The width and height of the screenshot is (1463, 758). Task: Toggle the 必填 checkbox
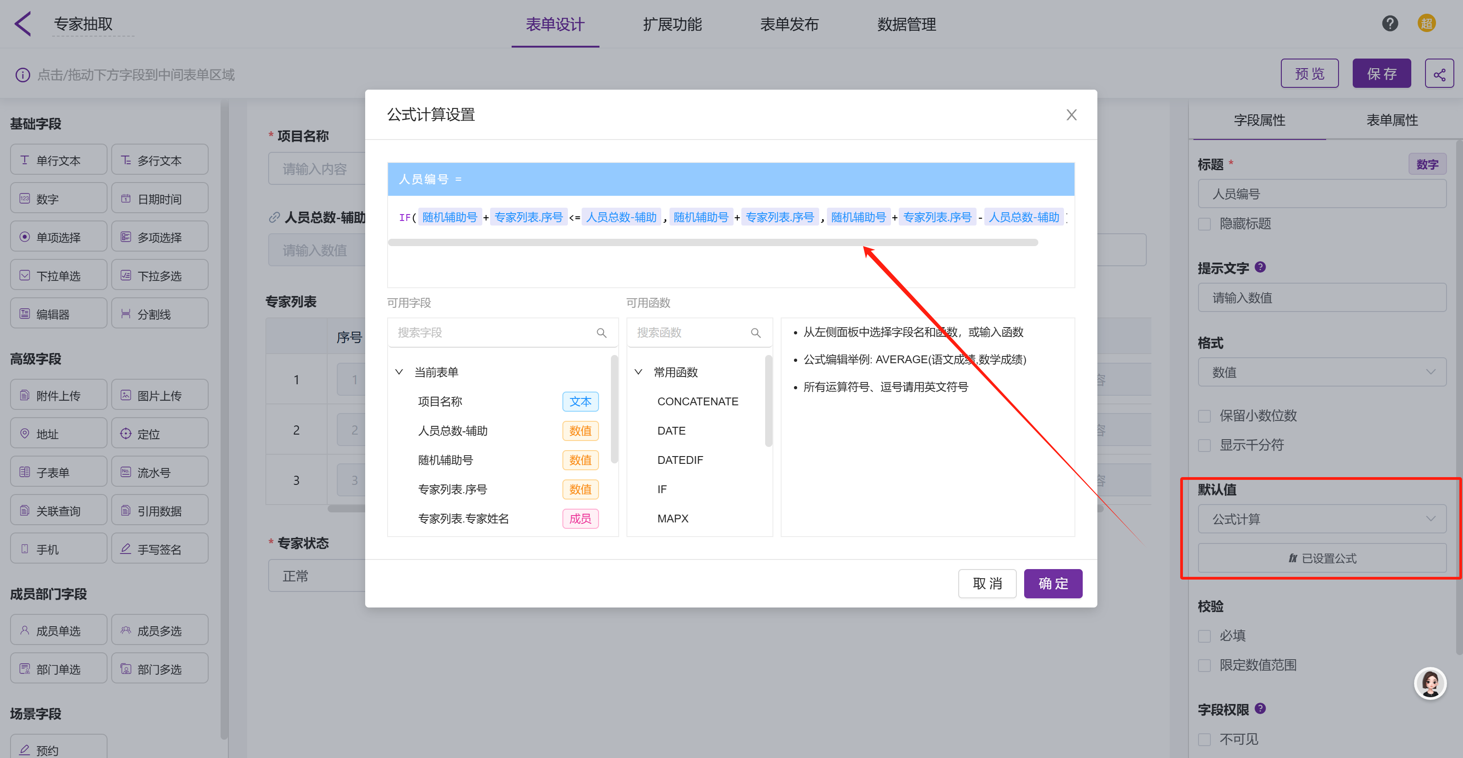[1204, 636]
